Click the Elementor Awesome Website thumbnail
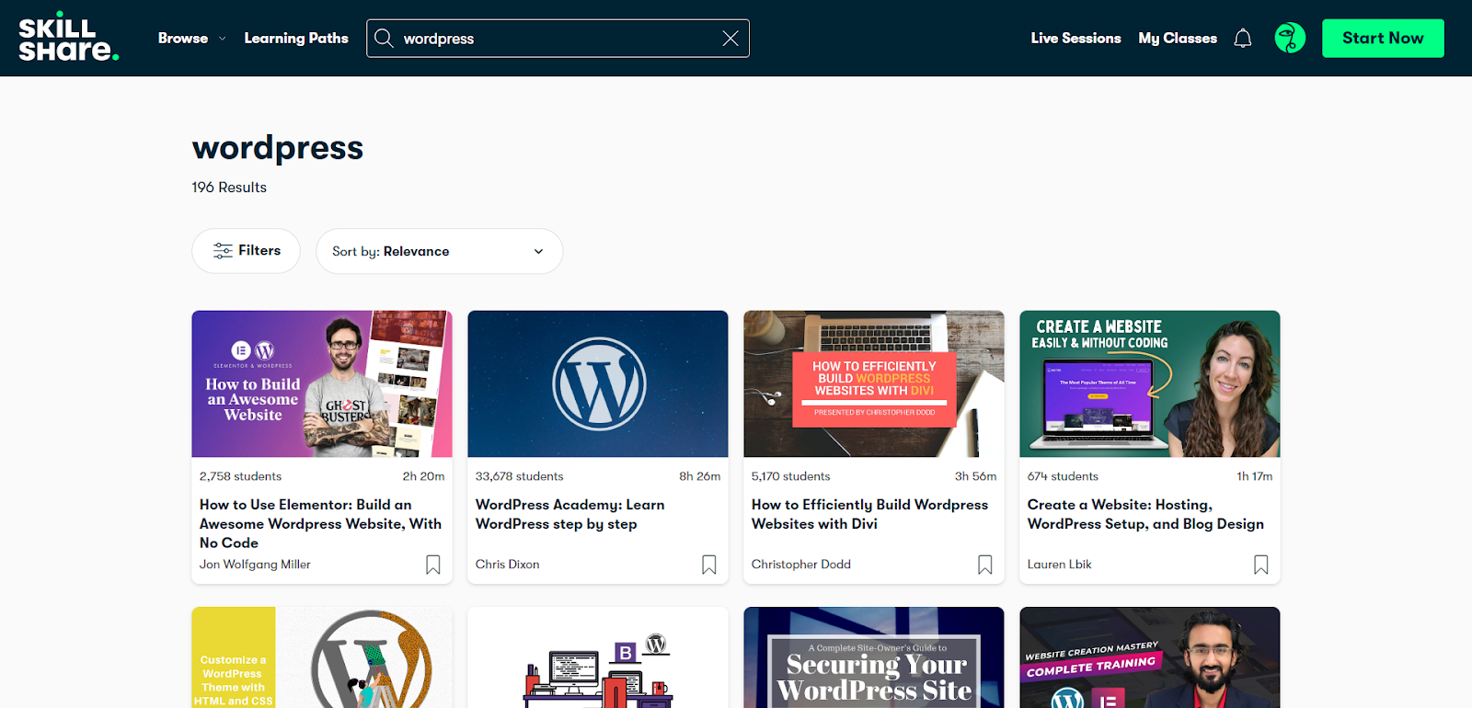This screenshot has width=1472, height=708. (322, 383)
